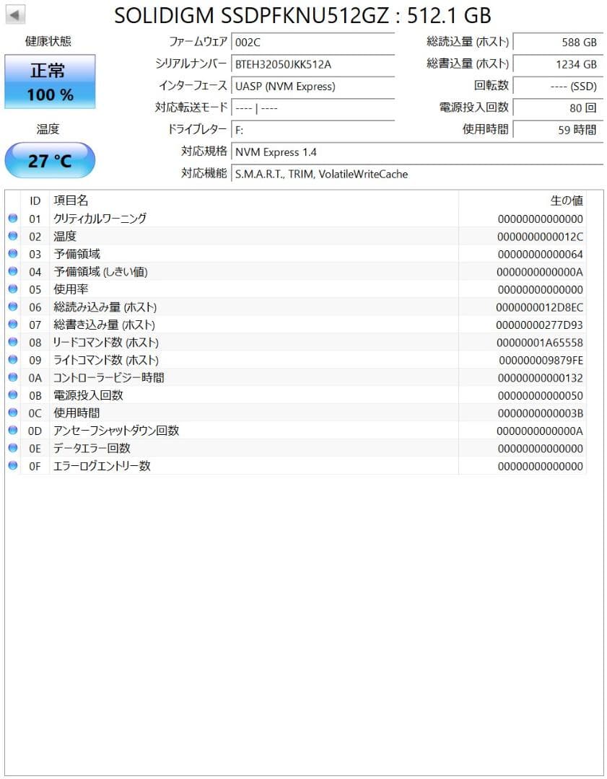
Task: Click status orb for row 0F エラーログエントリー数
Action: (13, 465)
